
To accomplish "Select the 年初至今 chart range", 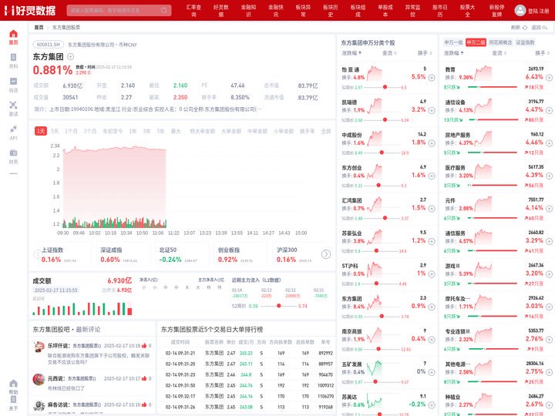I will tap(113, 131).
